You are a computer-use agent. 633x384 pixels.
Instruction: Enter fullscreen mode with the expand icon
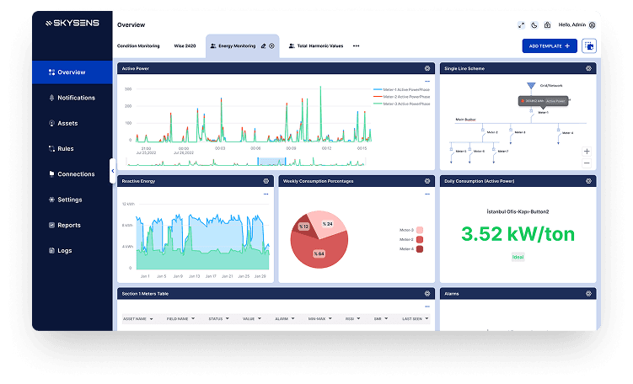tap(522, 25)
